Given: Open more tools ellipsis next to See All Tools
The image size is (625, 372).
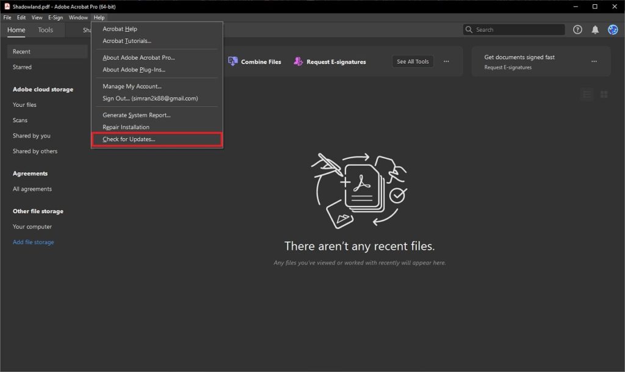Looking at the screenshot, I should click(x=446, y=62).
